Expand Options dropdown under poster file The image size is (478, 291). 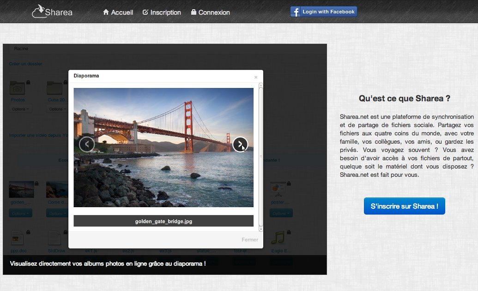pos(281,213)
